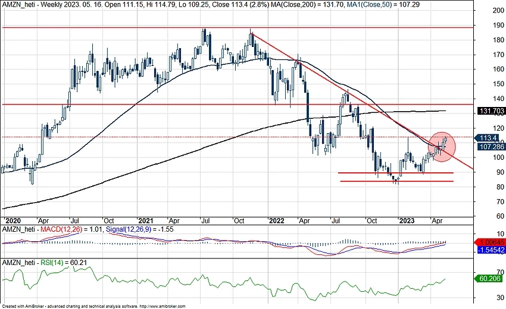
Task: Click the 190 price axis label
Action: (x=499, y=25)
